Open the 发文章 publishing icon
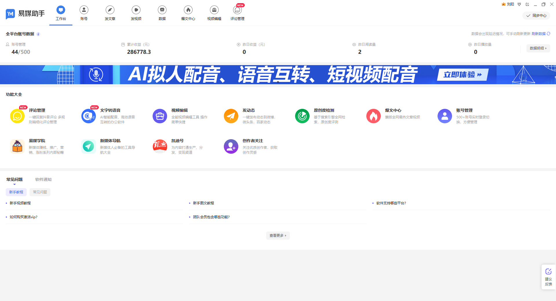556x301 pixels. [x=110, y=13]
